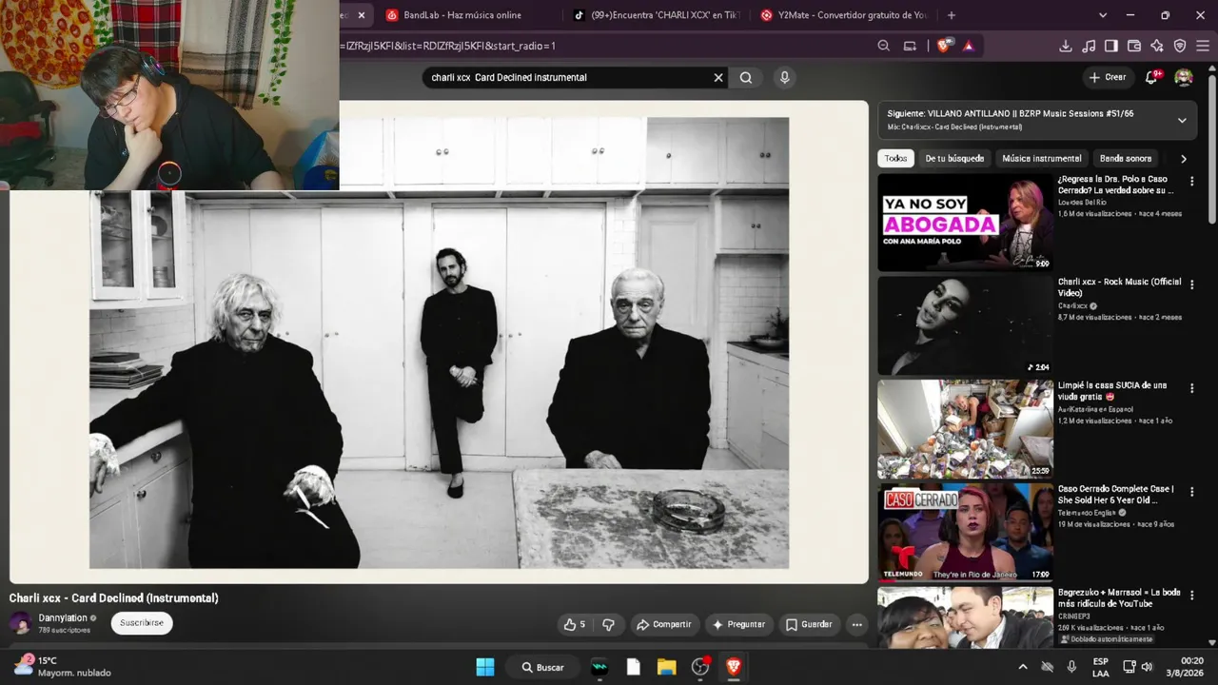Viewport: 1218px width, 685px height.
Task: Click the Preguntar button
Action: coord(738,624)
